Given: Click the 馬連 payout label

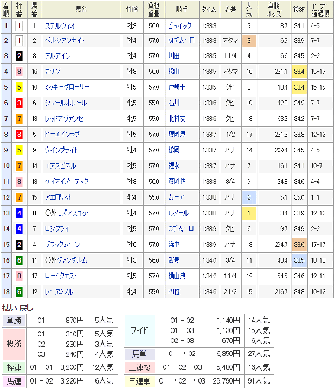Looking at the screenshot, I should 14,381.
